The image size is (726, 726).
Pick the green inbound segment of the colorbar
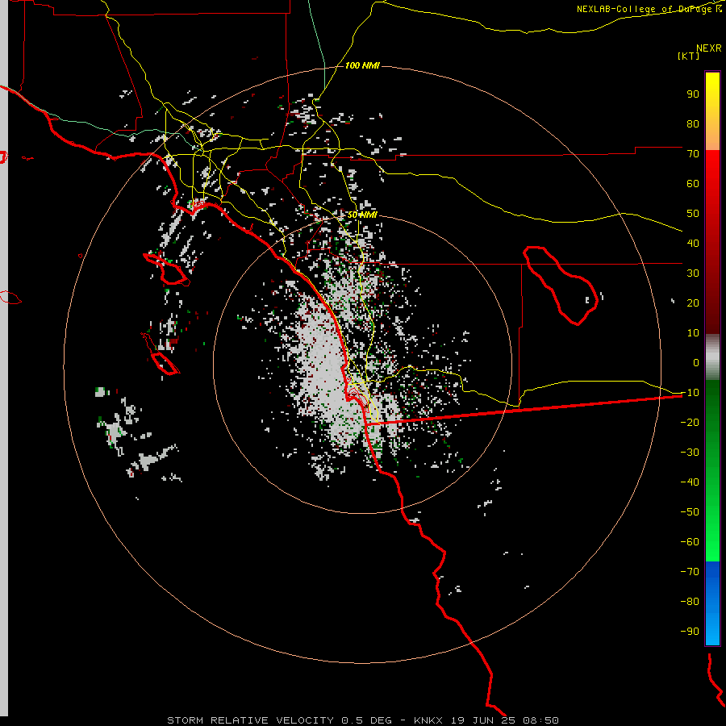(712, 470)
